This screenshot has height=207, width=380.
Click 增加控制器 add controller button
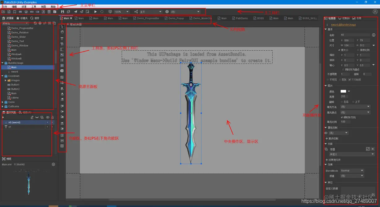point(74,24)
